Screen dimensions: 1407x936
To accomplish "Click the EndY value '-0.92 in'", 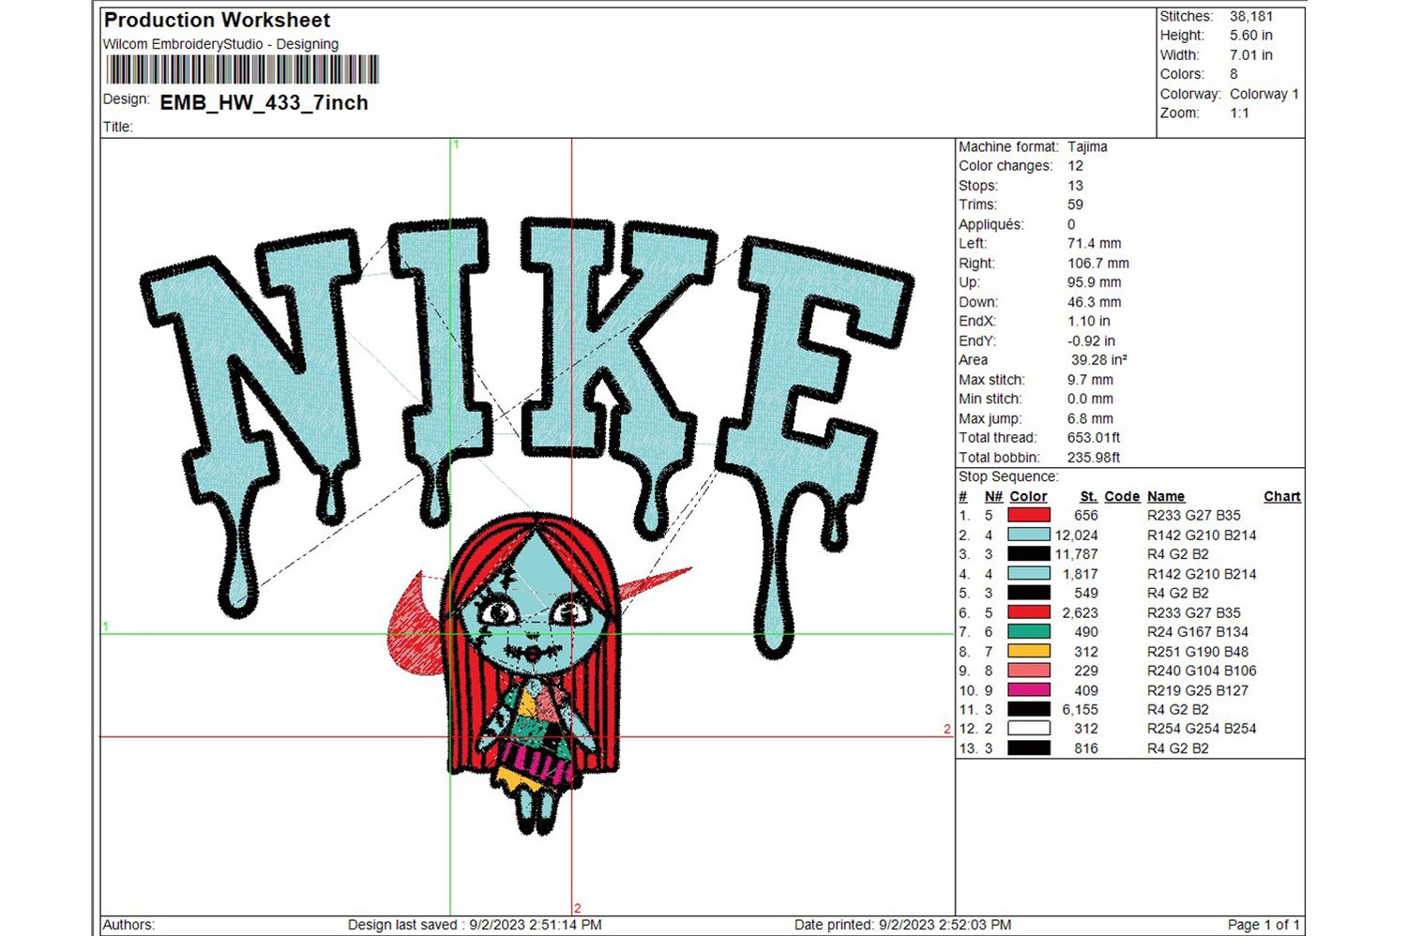I will point(1091,340).
